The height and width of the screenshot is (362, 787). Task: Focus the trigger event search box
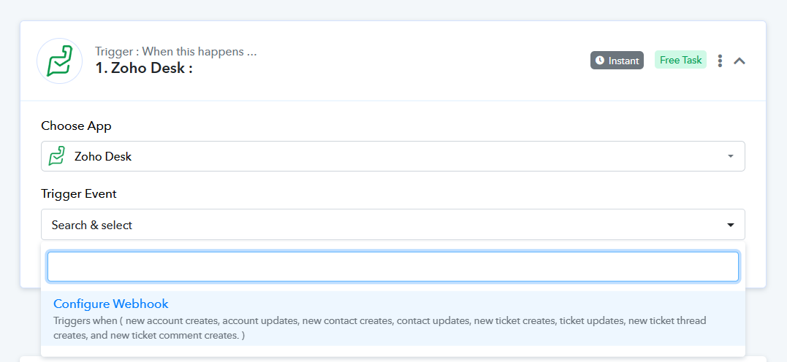[393, 266]
